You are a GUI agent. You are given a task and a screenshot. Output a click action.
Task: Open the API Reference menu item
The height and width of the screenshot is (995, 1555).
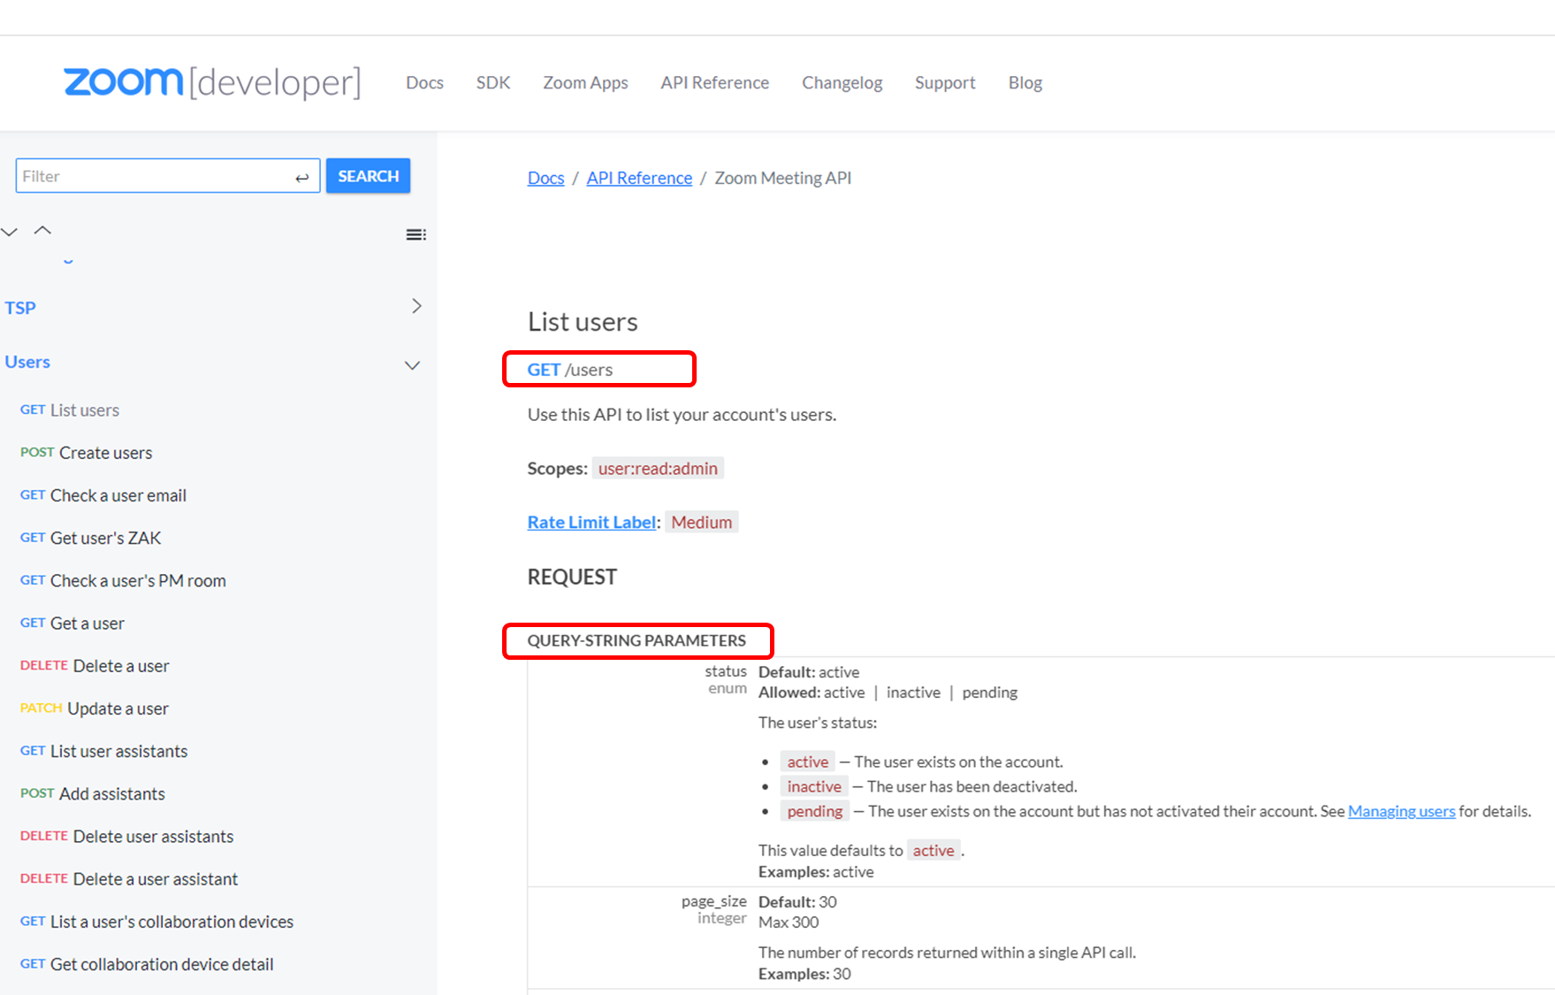[x=714, y=82]
